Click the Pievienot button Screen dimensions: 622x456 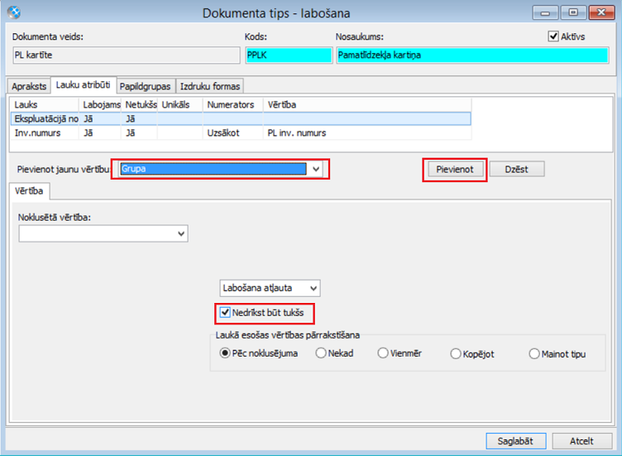(455, 170)
